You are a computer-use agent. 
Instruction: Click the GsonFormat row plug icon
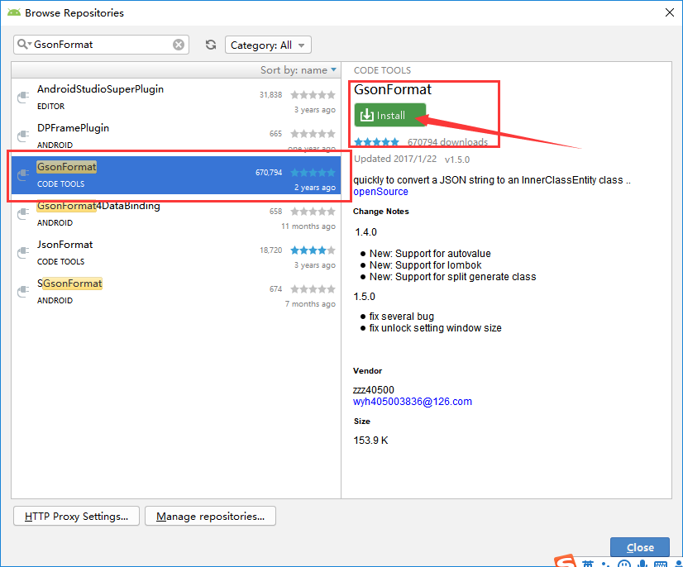[22, 175]
